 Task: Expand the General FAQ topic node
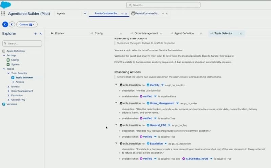[8, 100]
